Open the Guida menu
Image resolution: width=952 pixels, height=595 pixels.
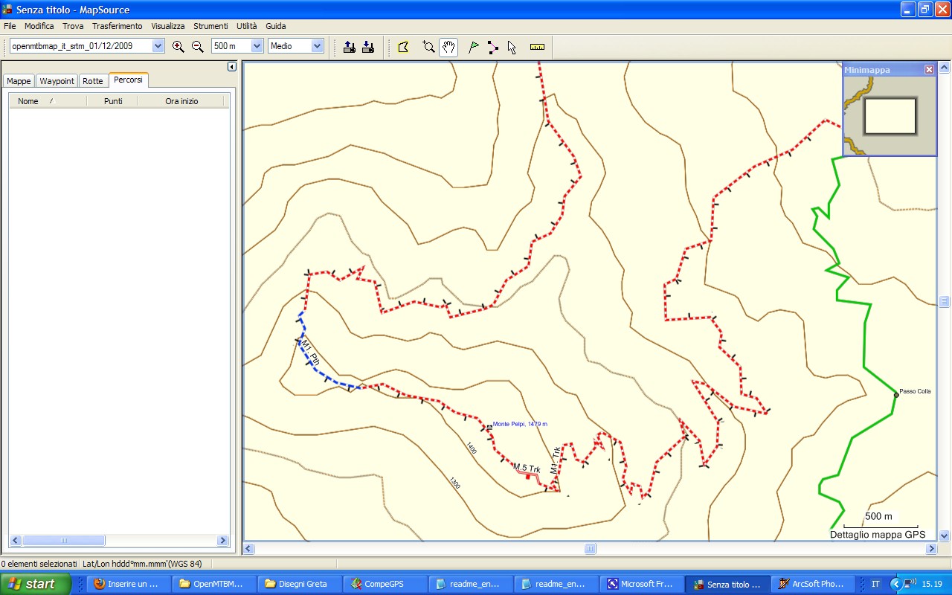click(275, 26)
